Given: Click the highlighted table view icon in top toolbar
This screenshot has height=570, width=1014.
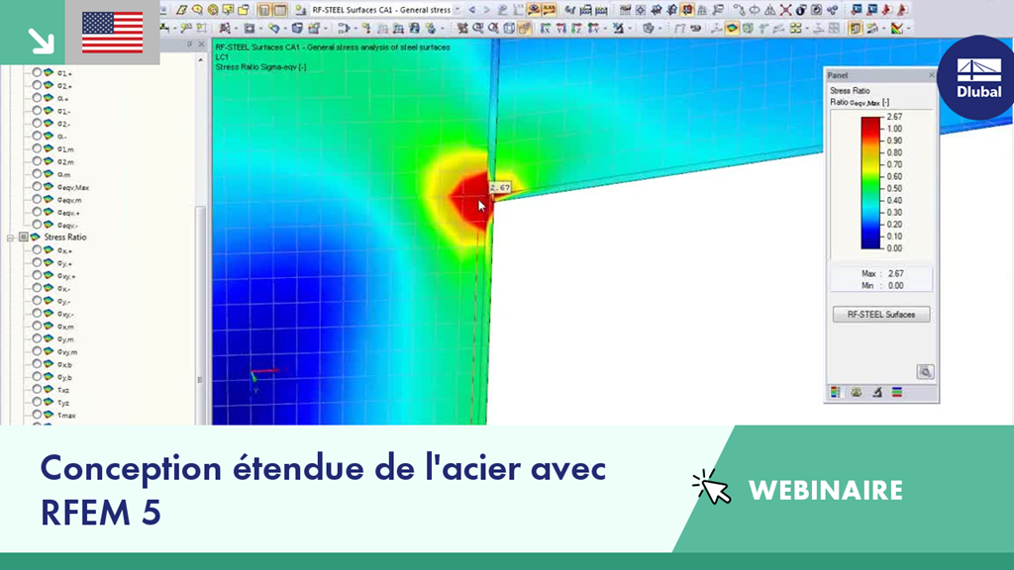Looking at the screenshot, I should pos(263,10).
